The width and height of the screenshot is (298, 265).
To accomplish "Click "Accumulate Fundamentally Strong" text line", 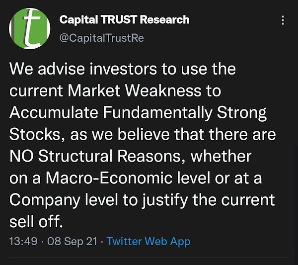I will click(x=138, y=113).
